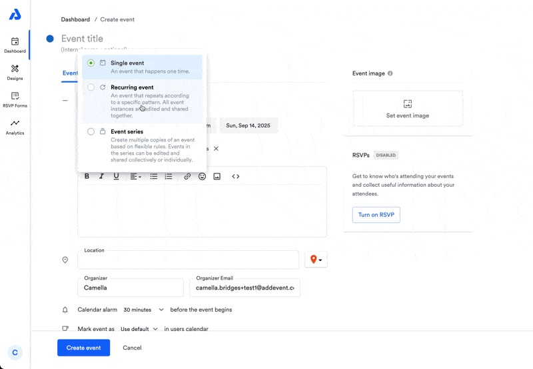The height and width of the screenshot is (369, 533).
Task: Click Turn on RSVP button
Action: [376, 215]
